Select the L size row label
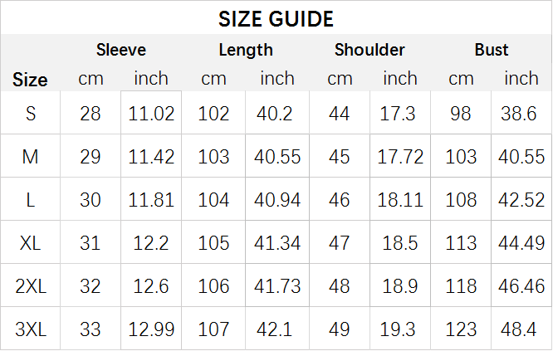The image size is (553, 351). point(31,200)
